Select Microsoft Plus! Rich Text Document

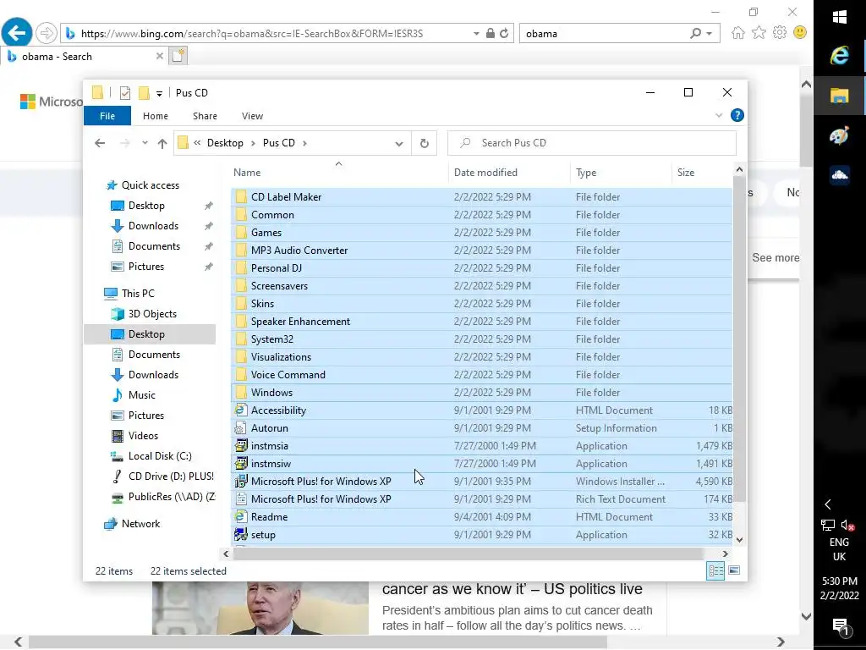[321, 499]
